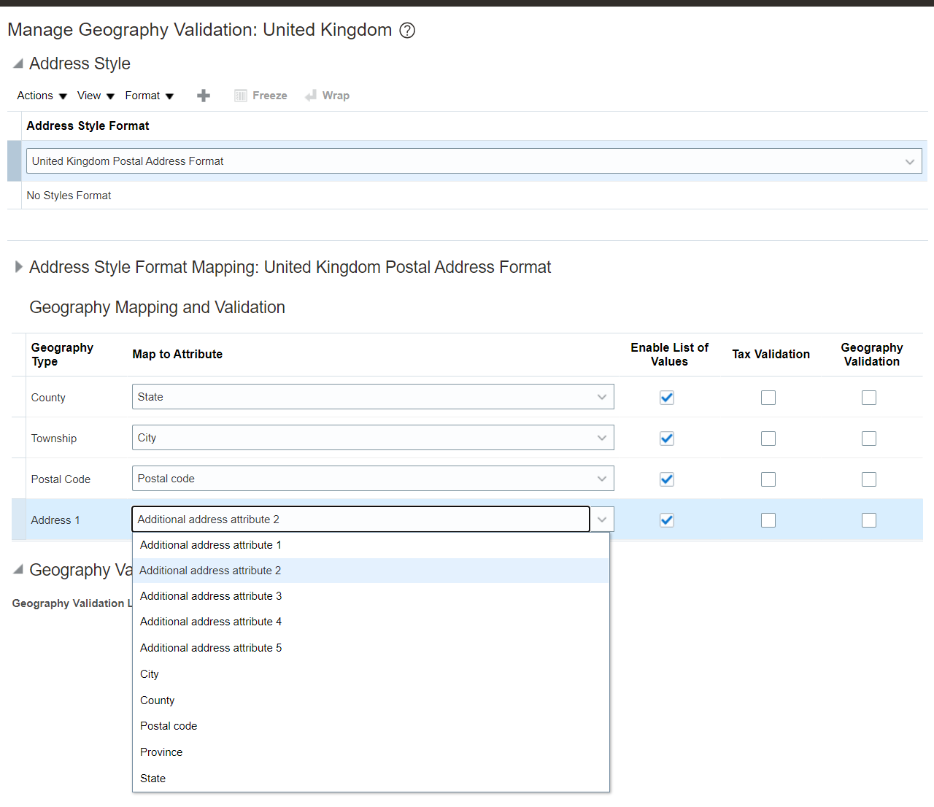
Task: Choose Postal code from dropdown list
Action: [x=371, y=726]
